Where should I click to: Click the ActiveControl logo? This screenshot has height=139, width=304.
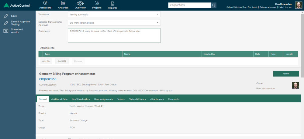(x=17, y=5)
